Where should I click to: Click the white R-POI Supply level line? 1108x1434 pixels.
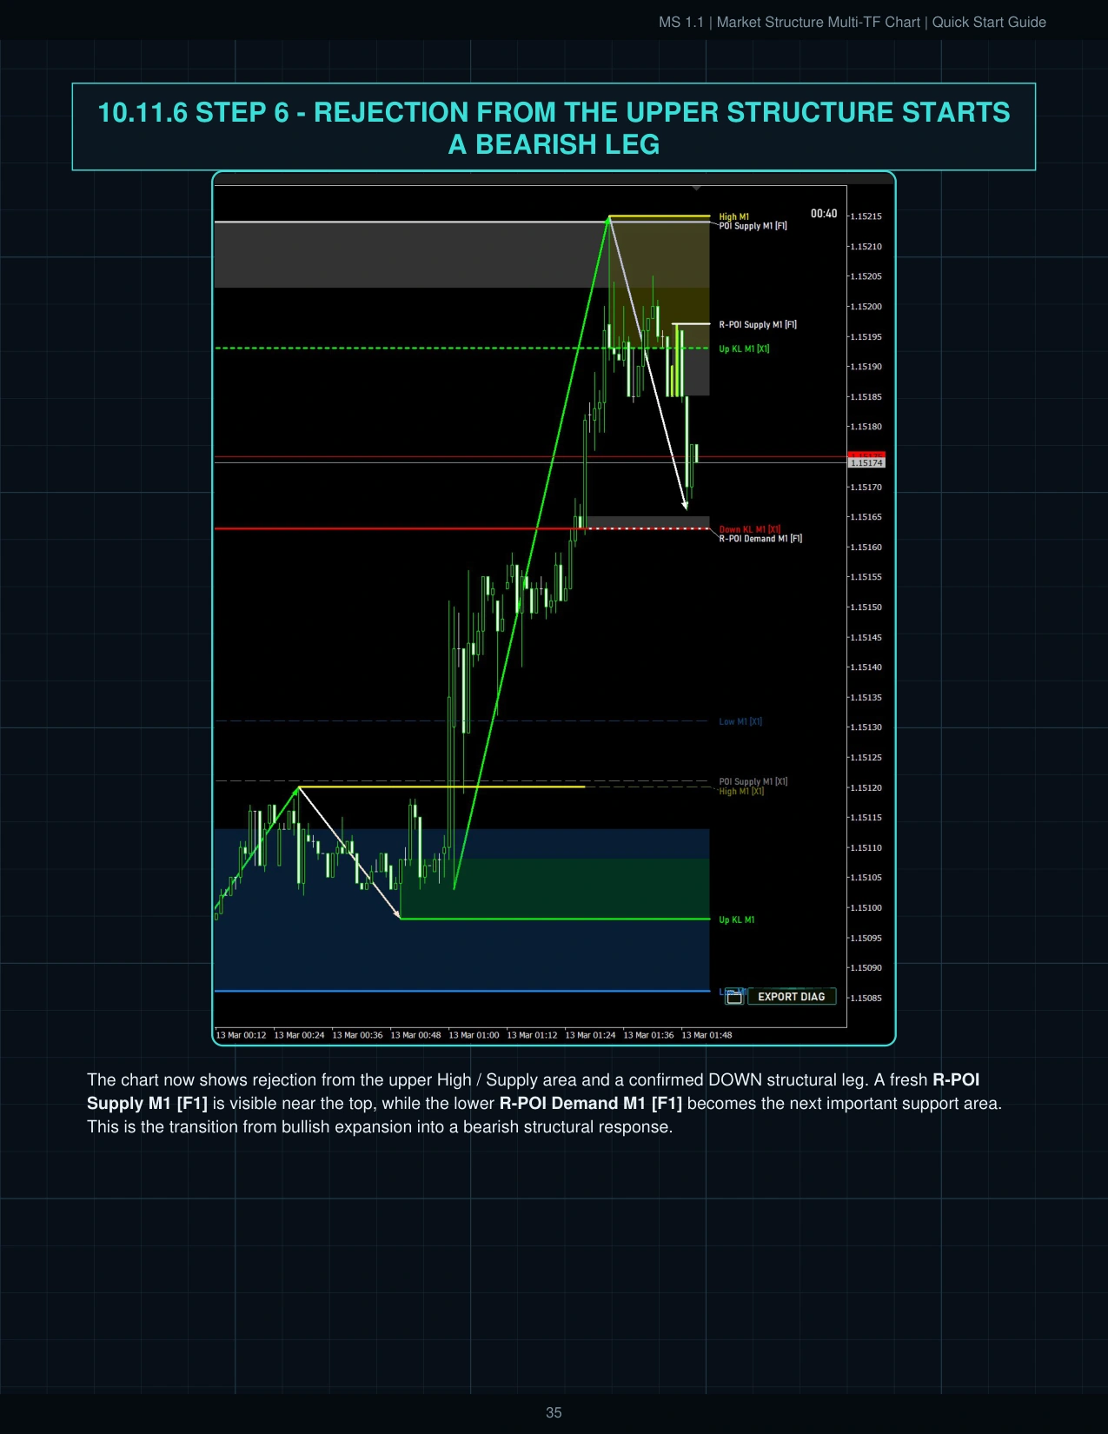691,324
